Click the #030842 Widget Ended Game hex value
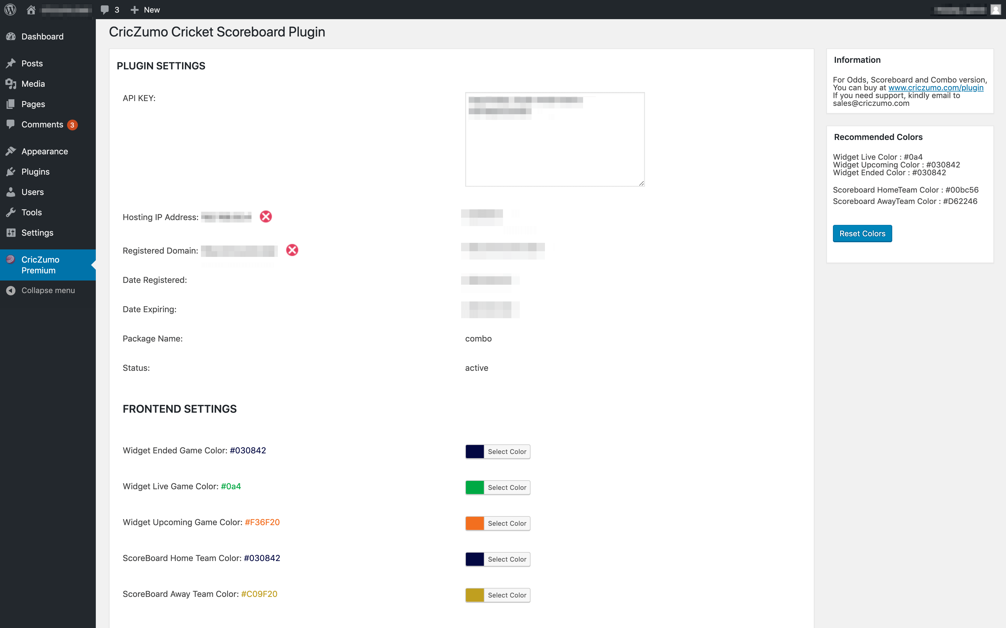This screenshot has width=1006, height=628. pos(248,451)
